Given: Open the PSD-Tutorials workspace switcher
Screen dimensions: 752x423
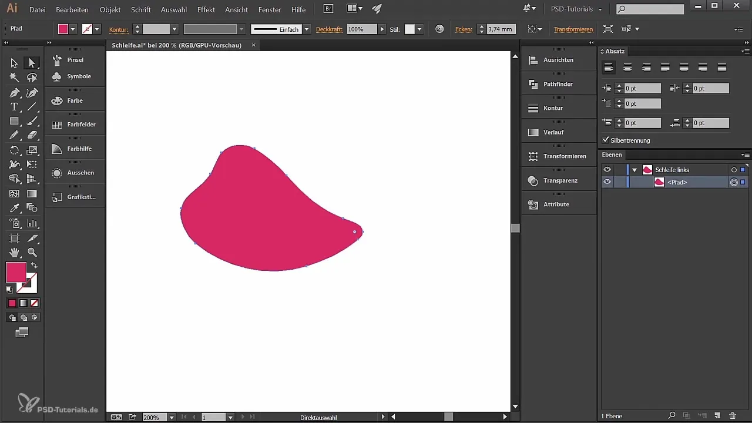Looking at the screenshot, I should coord(576,9).
